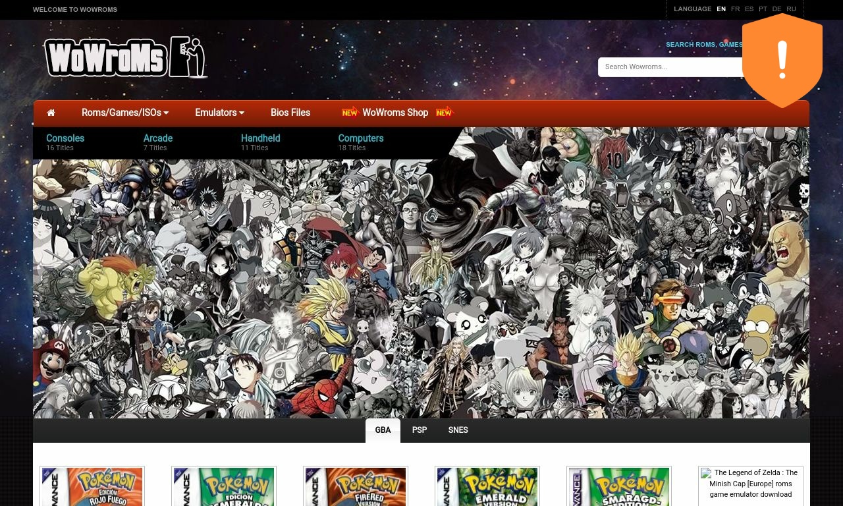Click the WoWroms logo
The image size is (843, 506).
[x=125, y=57]
